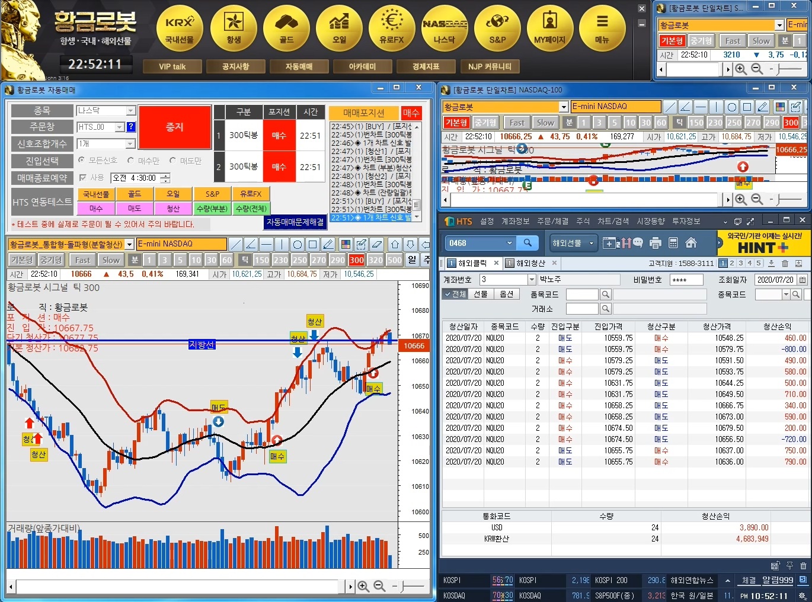Expand the 계좌번호 dropdown
This screenshot has height=602, width=812.
[x=531, y=279]
